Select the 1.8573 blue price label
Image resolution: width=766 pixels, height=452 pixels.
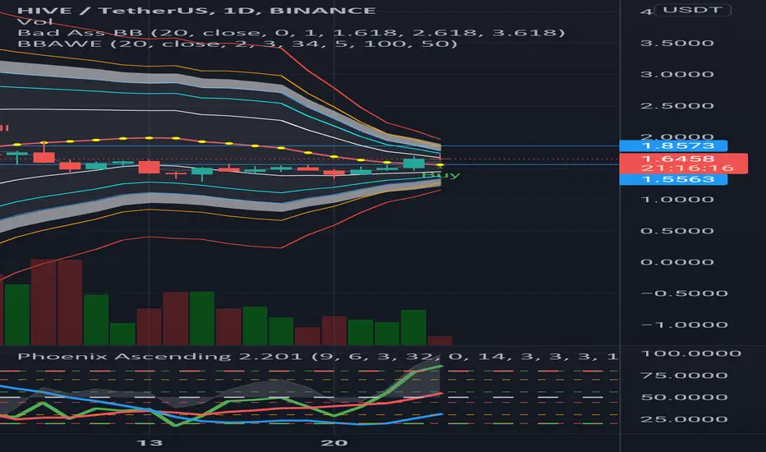(x=673, y=145)
